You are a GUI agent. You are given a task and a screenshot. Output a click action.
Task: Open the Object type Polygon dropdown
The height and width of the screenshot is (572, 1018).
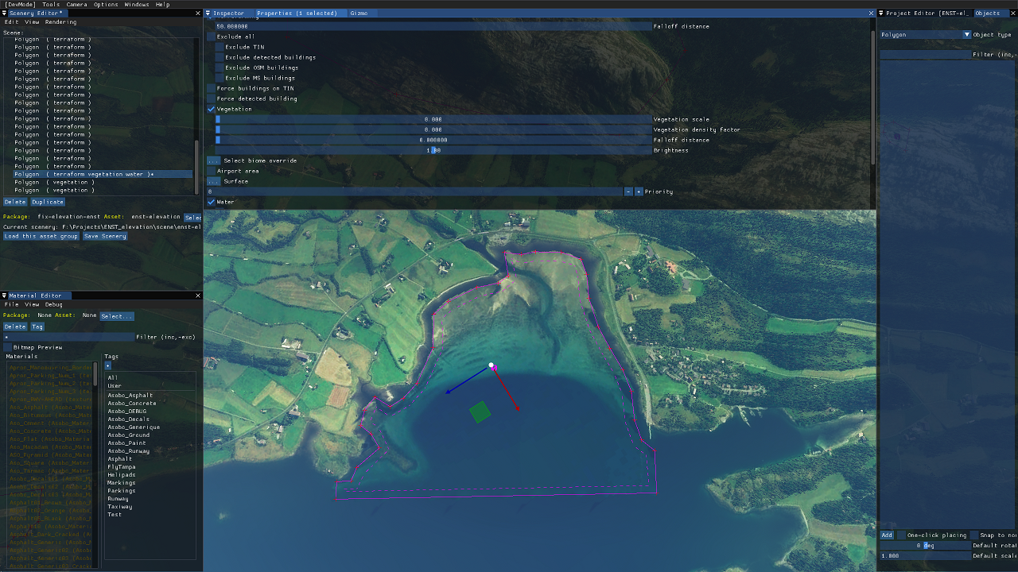coord(925,35)
